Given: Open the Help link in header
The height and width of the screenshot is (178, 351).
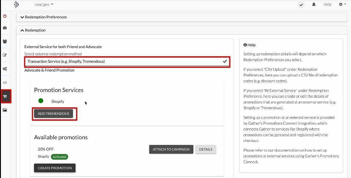Looking at the screenshot, I should click(x=327, y=4).
